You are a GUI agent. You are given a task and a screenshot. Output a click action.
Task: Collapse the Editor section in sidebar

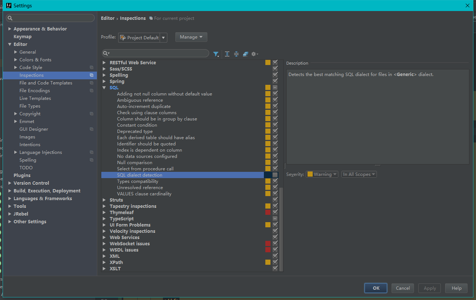(10, 44)
